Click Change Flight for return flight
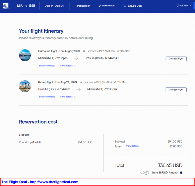 [176, 90]
